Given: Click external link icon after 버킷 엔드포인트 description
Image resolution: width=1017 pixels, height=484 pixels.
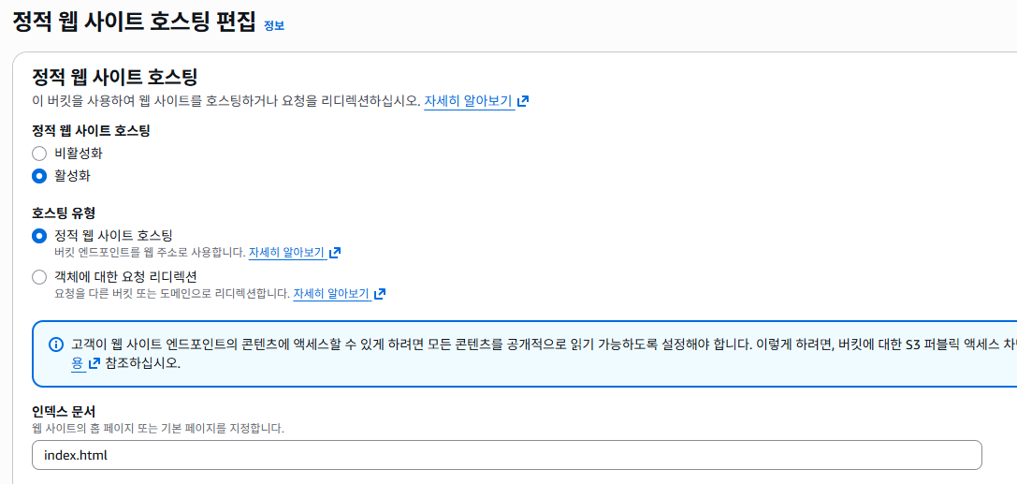Looking at the screenshot, I should 335,253.
